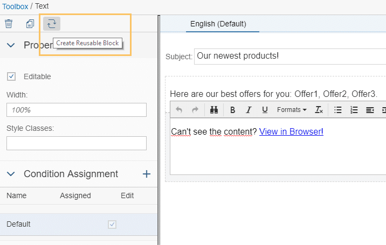Insert a bullet list
Viewport: 386px width, 245px height.
click(338, 110)
